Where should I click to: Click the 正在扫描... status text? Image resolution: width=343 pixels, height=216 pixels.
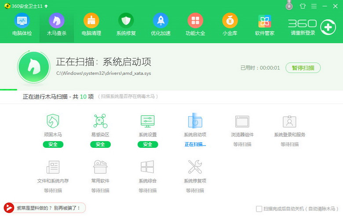pos(195,144)
